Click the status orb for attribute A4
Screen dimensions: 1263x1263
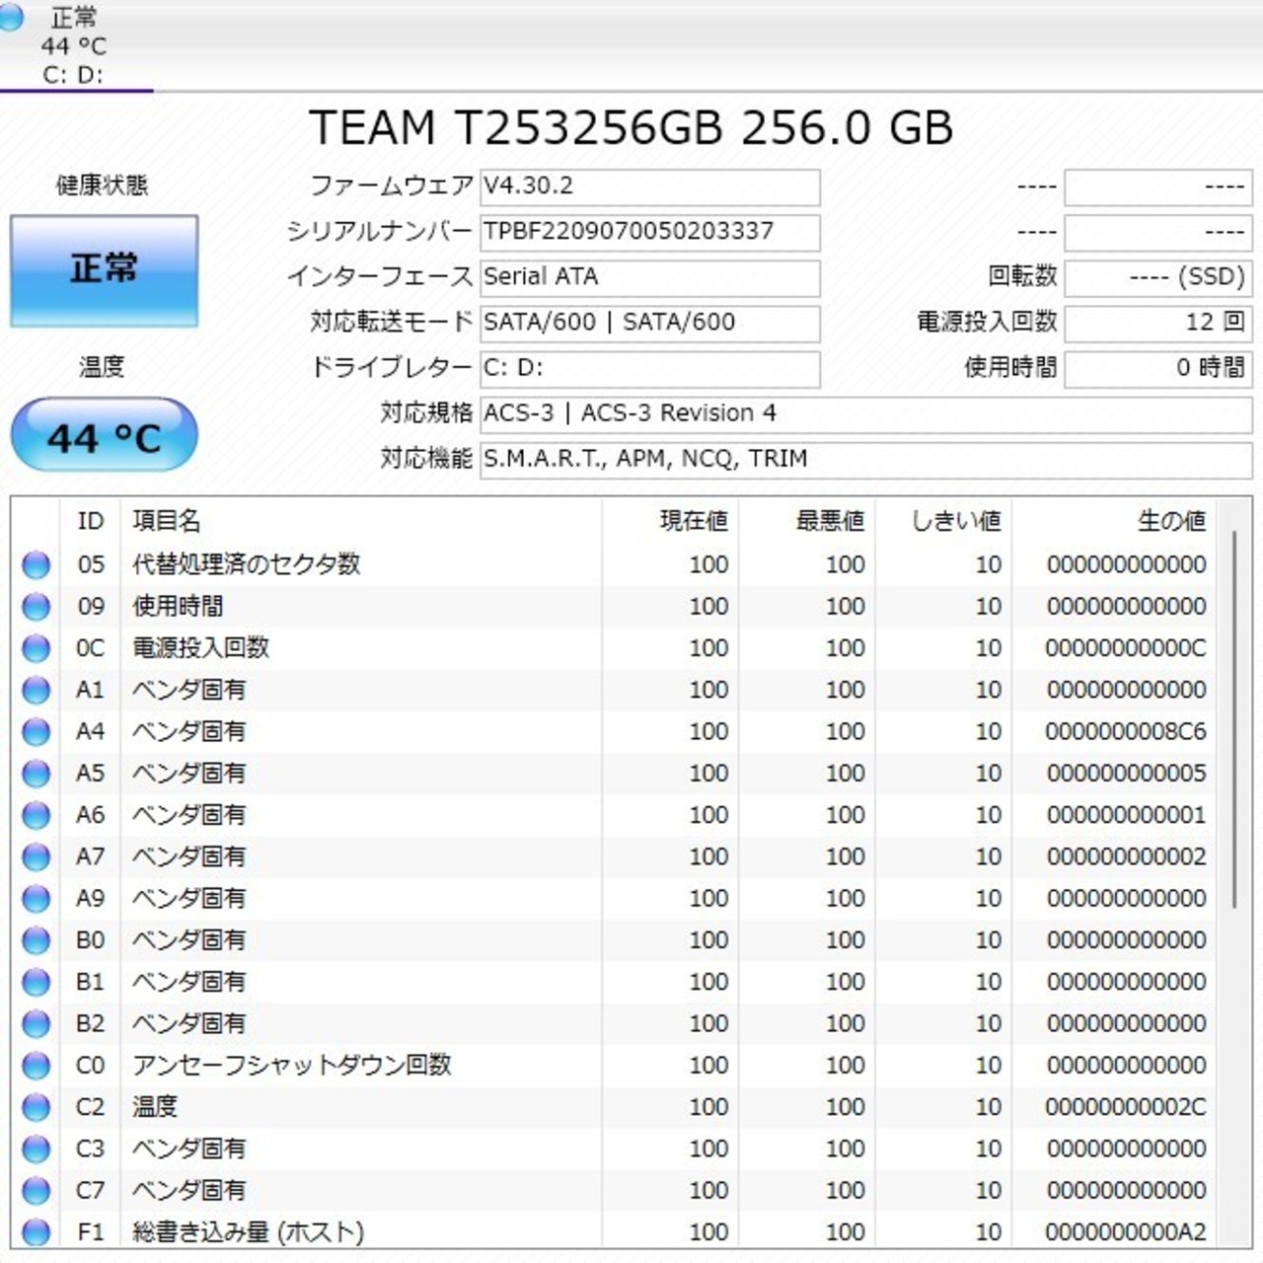pyautogui.click(x=36, y=732)
